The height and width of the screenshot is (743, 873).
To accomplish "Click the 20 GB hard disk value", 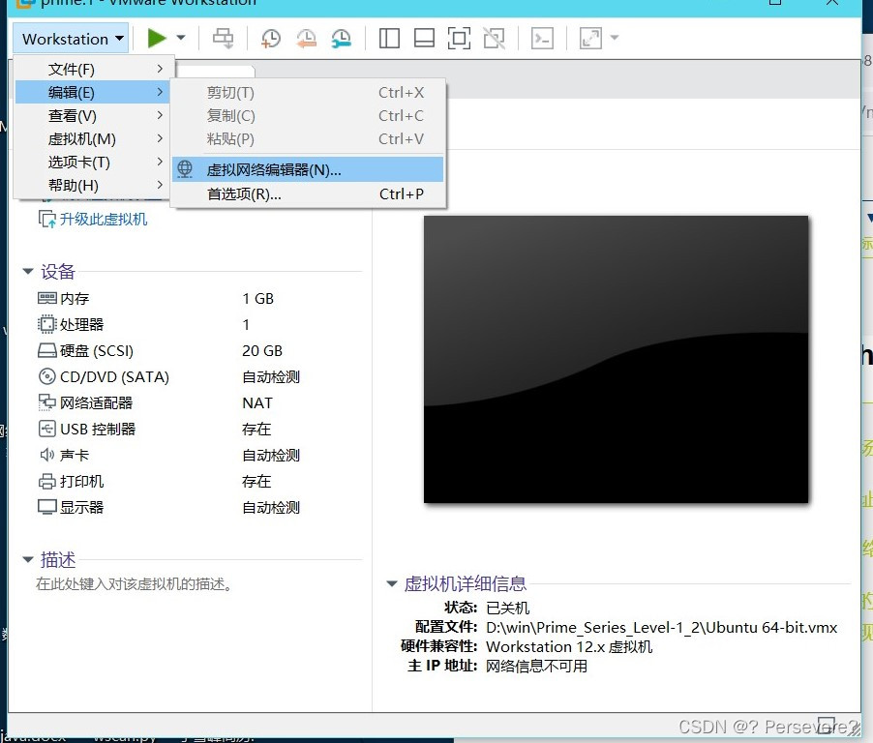I will (262, 350).
